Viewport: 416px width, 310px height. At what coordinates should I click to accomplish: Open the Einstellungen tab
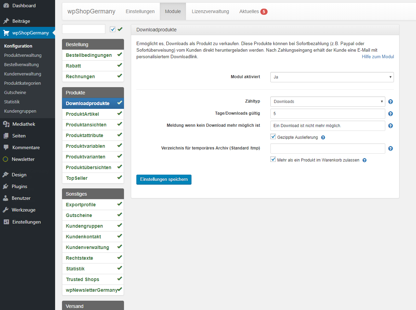140,11
